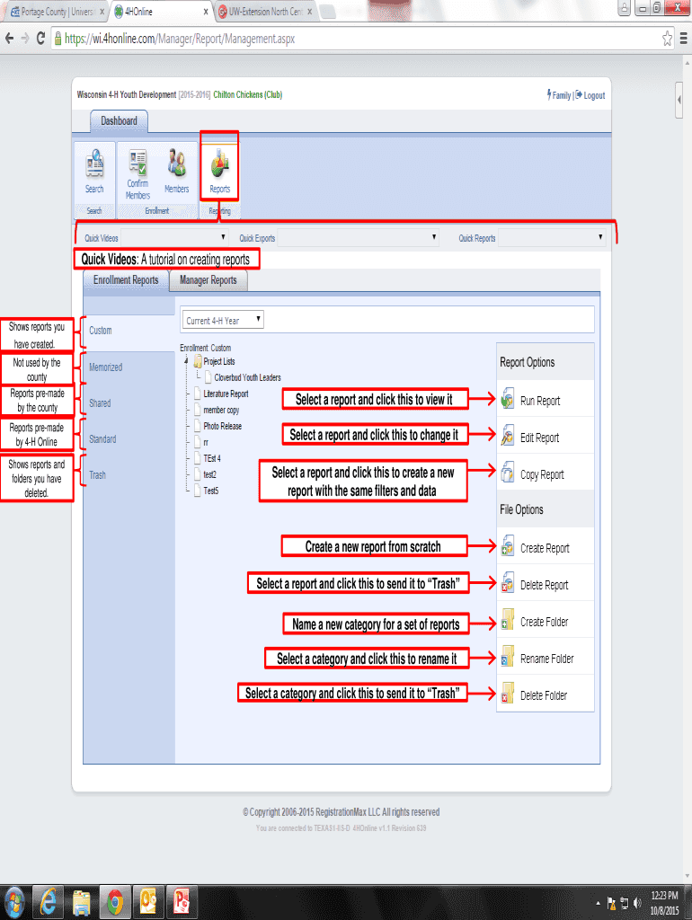Switch to the Manager Reports tab

coord(208,280)
